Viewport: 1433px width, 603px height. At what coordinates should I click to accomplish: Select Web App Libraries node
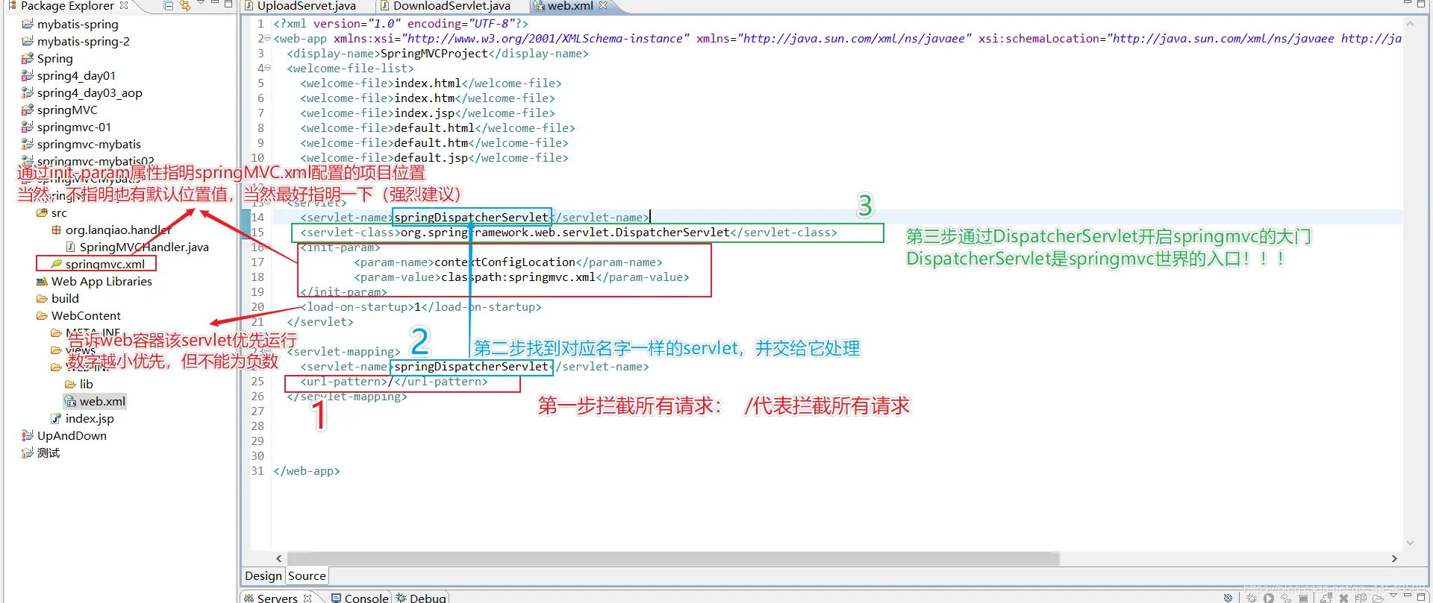coord(102,281)
